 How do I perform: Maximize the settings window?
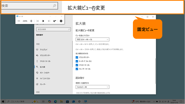147,17
